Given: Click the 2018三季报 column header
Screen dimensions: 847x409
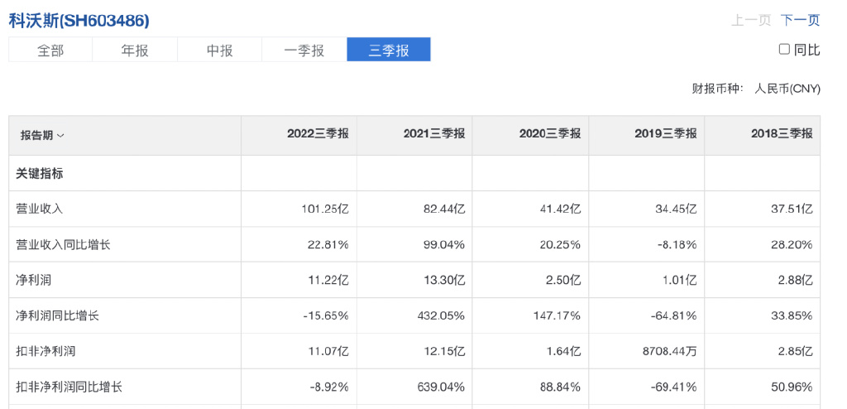Looking at the screenshot, I should click(x=781, y=134).
